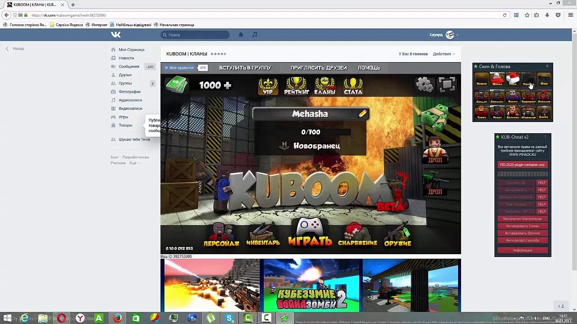577x324 pixels.
Task: Click Информация button in KUB-Cheat
Action: click(522, 250)
